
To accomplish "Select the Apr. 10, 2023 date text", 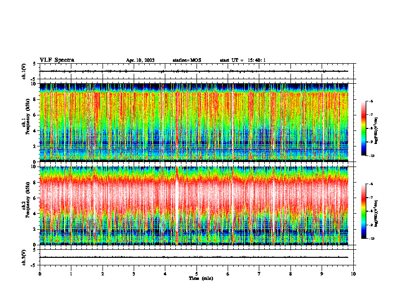I will click(x=140, y=60).
